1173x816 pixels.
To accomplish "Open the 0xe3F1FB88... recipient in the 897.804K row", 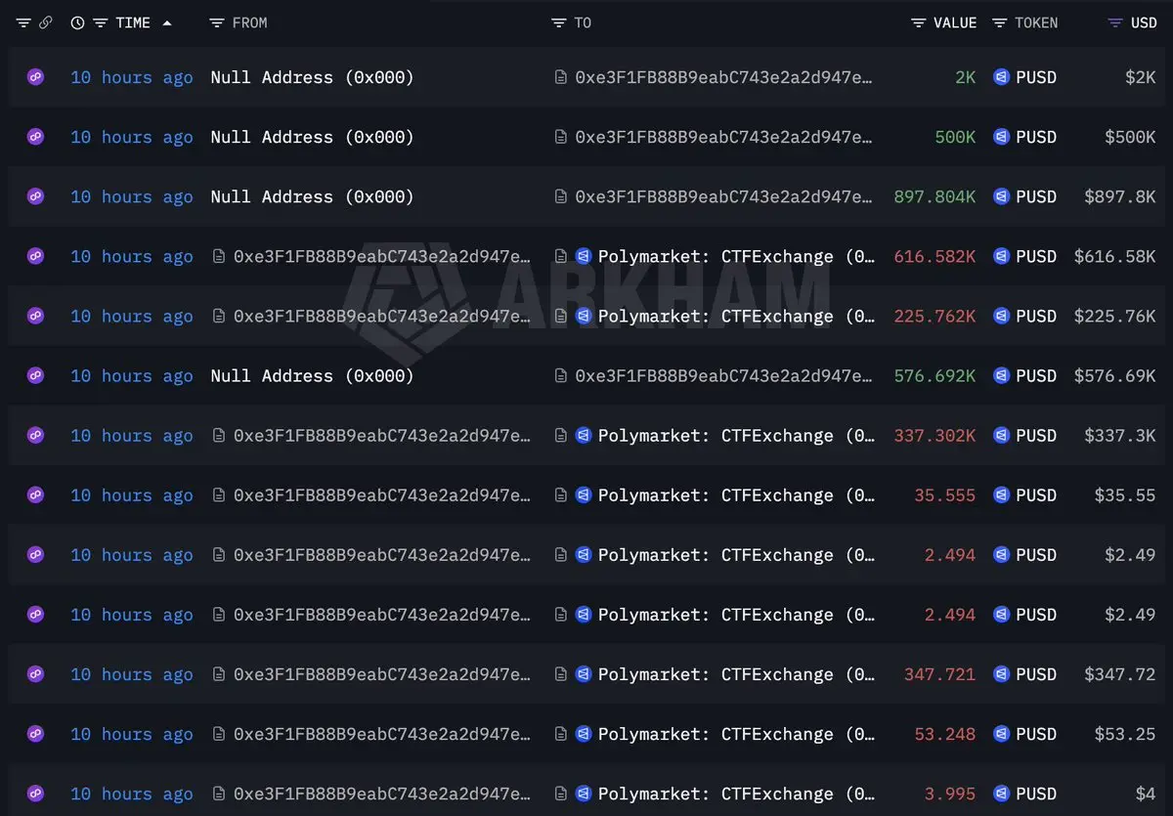I will pyautogui.click(x=723, y=196).
